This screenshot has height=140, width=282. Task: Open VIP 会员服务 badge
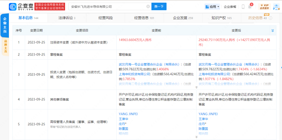click(x=264, y=7)
